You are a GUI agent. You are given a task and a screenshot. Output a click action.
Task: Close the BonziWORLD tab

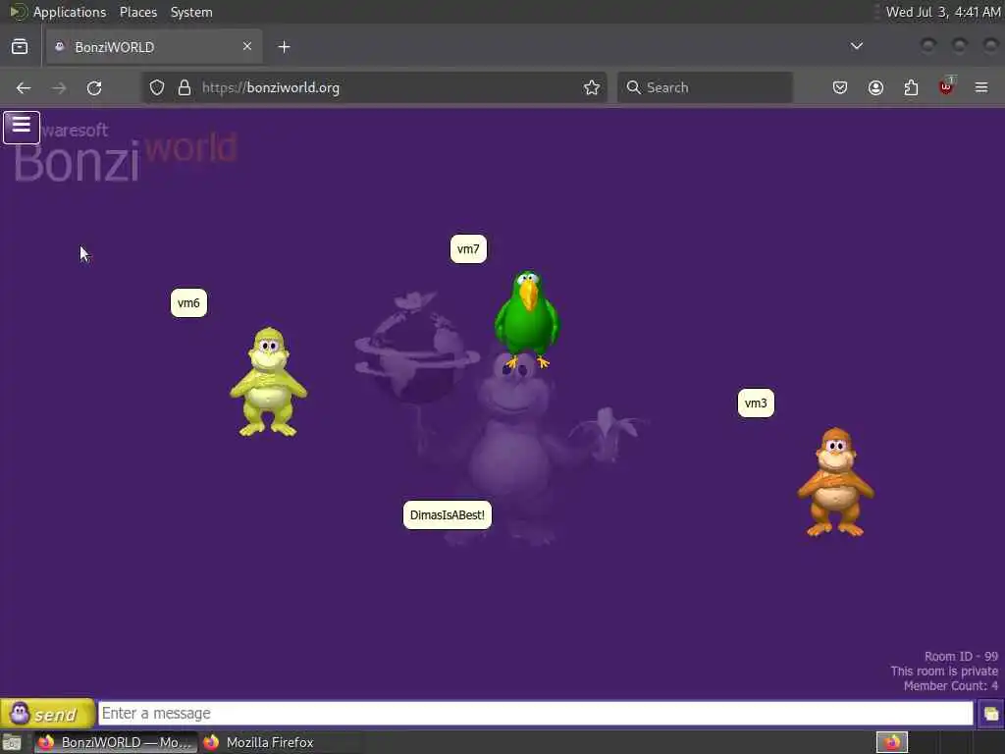pos(247,46)
